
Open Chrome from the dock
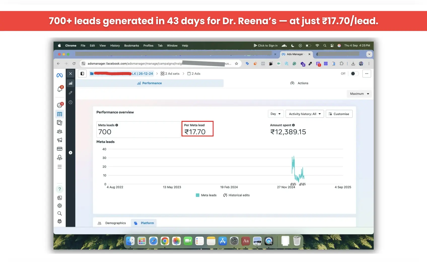tap(165, 241)
